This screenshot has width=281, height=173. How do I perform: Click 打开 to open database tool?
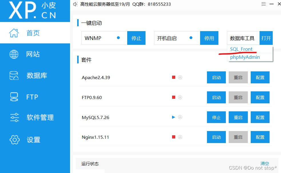(x=266, y=38)
